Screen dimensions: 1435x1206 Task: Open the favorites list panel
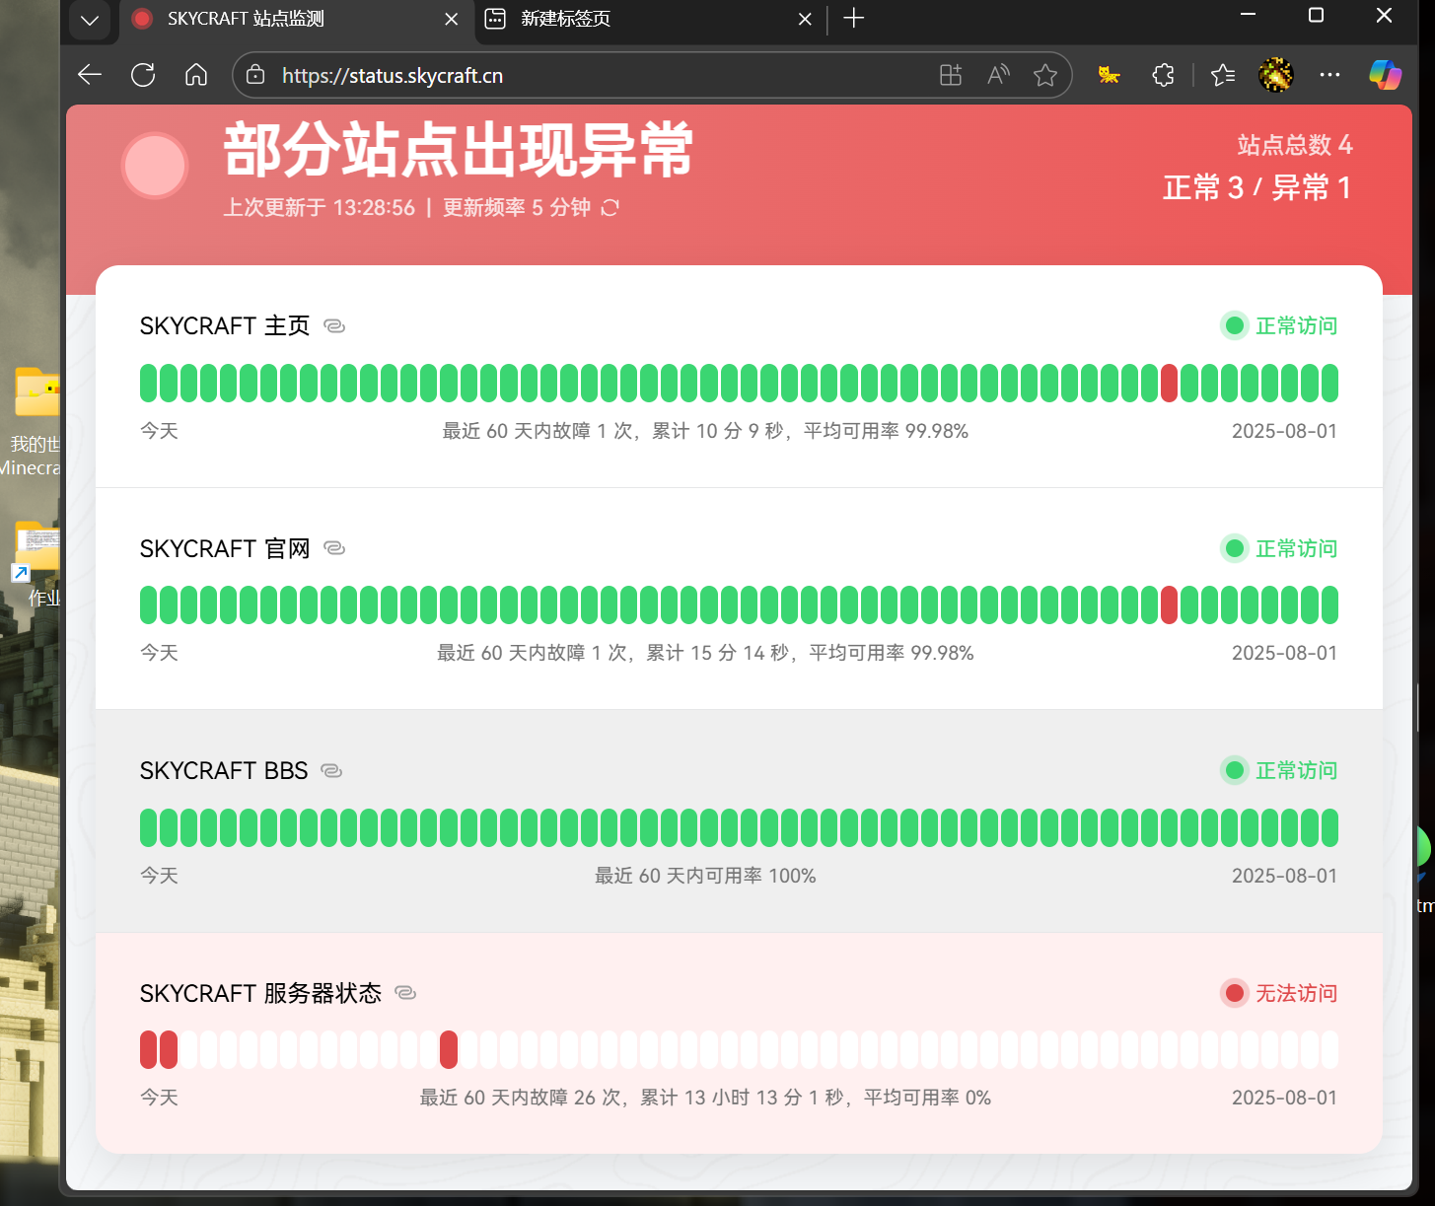pyautogui.click(x=1223, y=75)
